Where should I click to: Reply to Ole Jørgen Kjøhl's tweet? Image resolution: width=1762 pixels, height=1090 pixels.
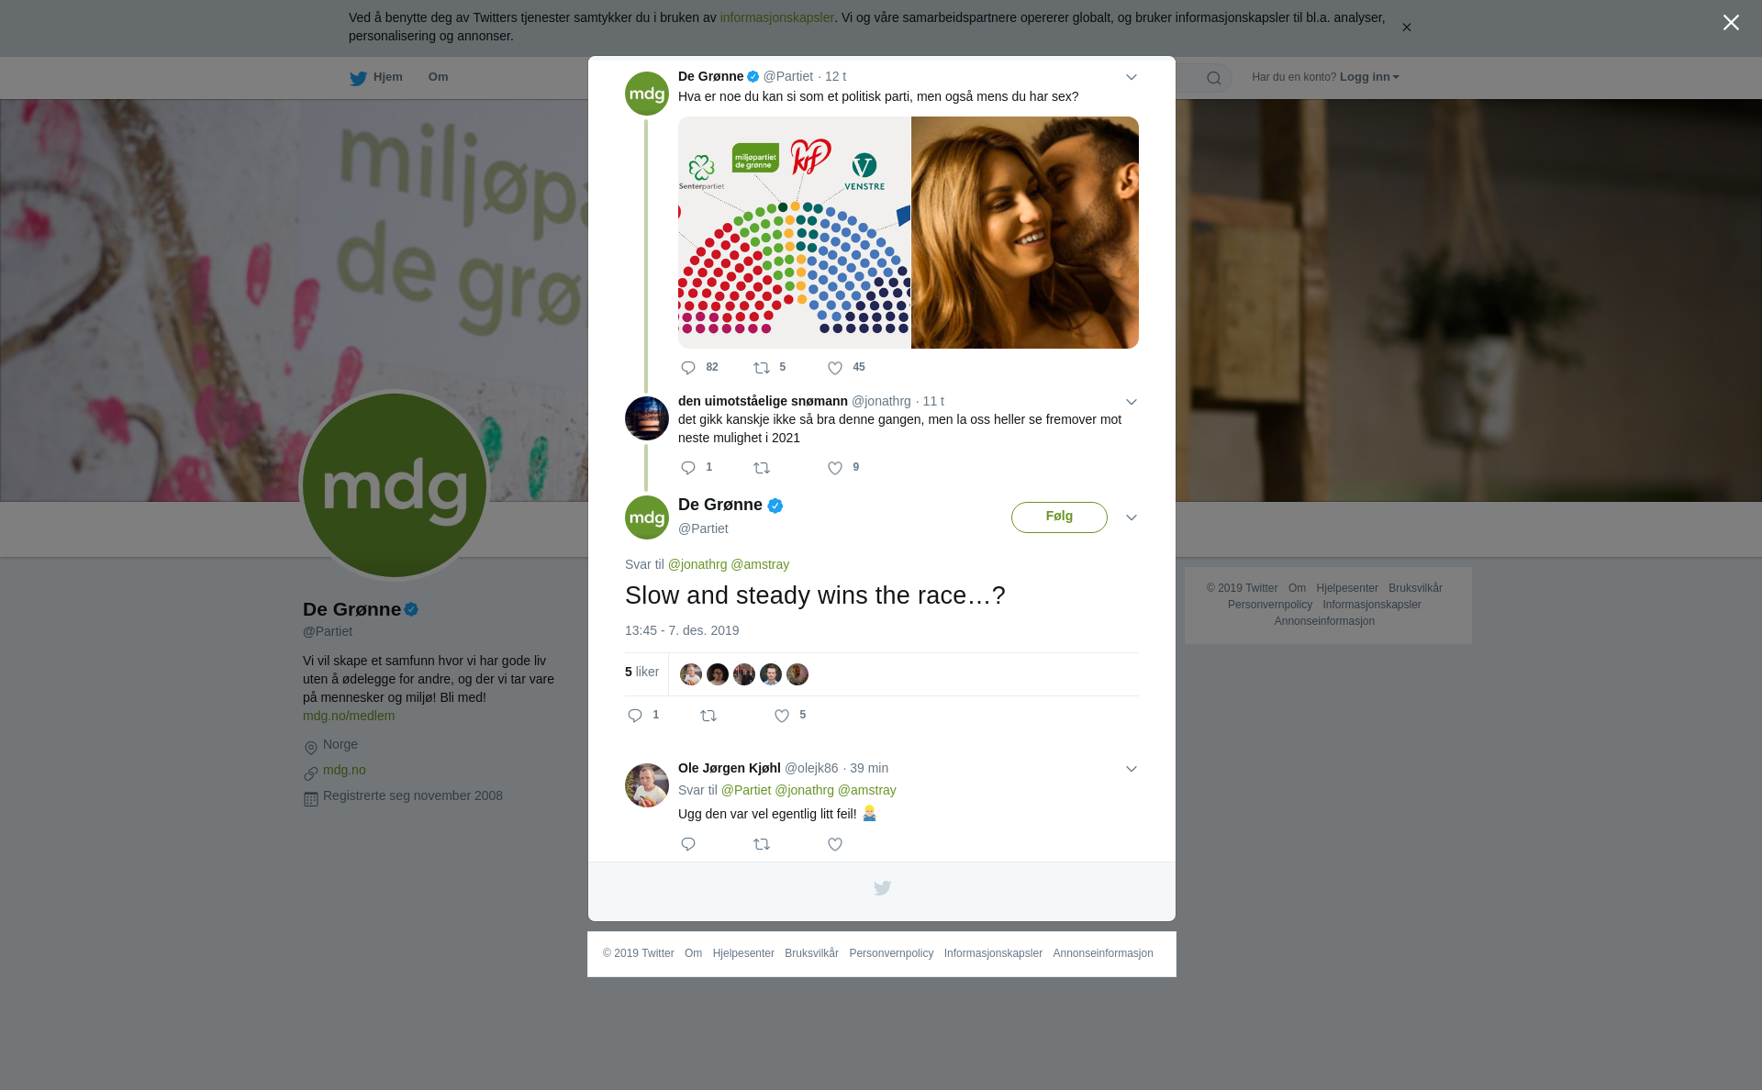[688, 844]
